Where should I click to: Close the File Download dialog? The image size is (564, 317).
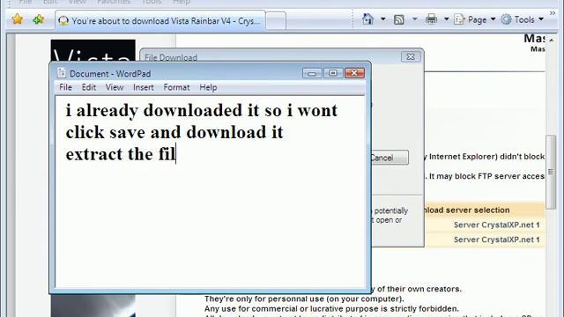point(411,56)
